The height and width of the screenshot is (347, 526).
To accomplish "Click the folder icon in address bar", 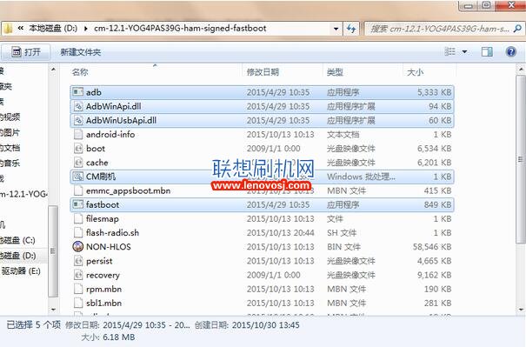I will coord(8,29).
